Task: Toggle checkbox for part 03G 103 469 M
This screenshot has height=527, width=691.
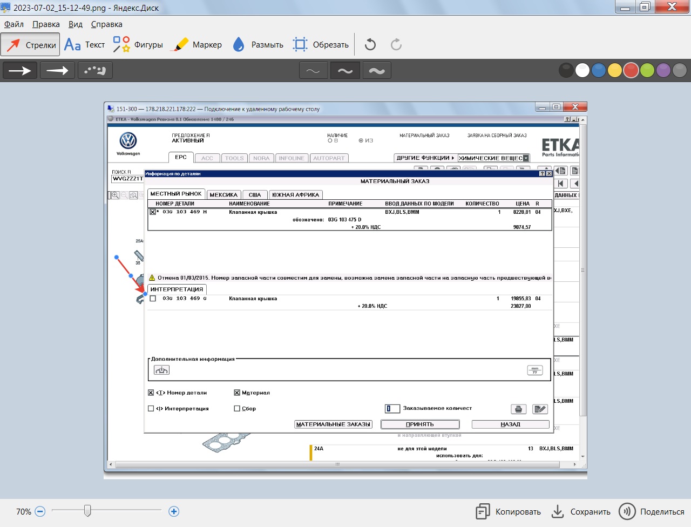Action: [x=153, y=212]
